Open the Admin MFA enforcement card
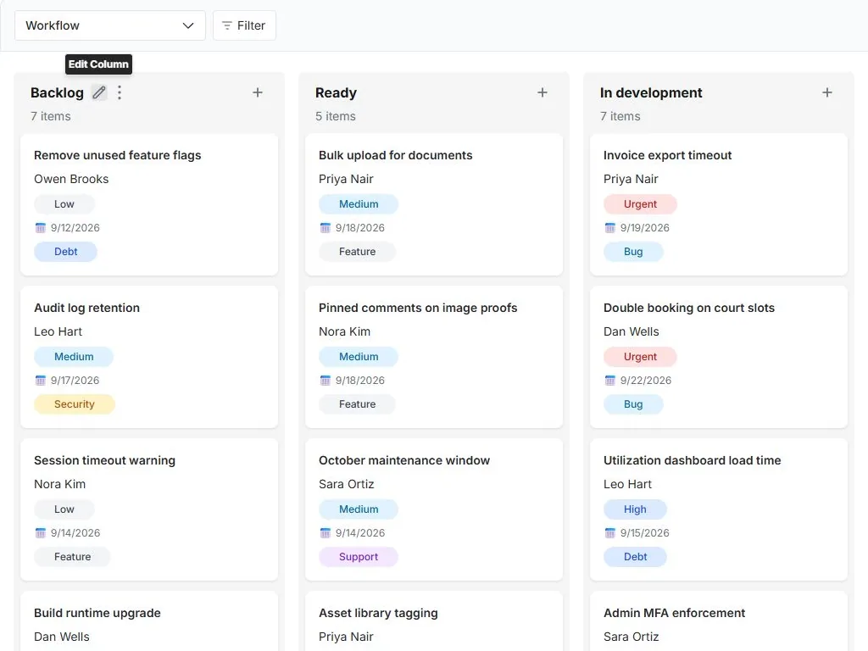Image resolution: width=868 pixels, height=651 pixels. click(719, 621)
